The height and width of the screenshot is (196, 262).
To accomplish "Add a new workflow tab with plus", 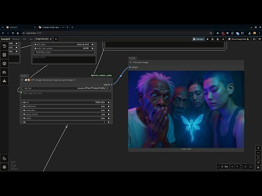I will [x=56, y=39].
